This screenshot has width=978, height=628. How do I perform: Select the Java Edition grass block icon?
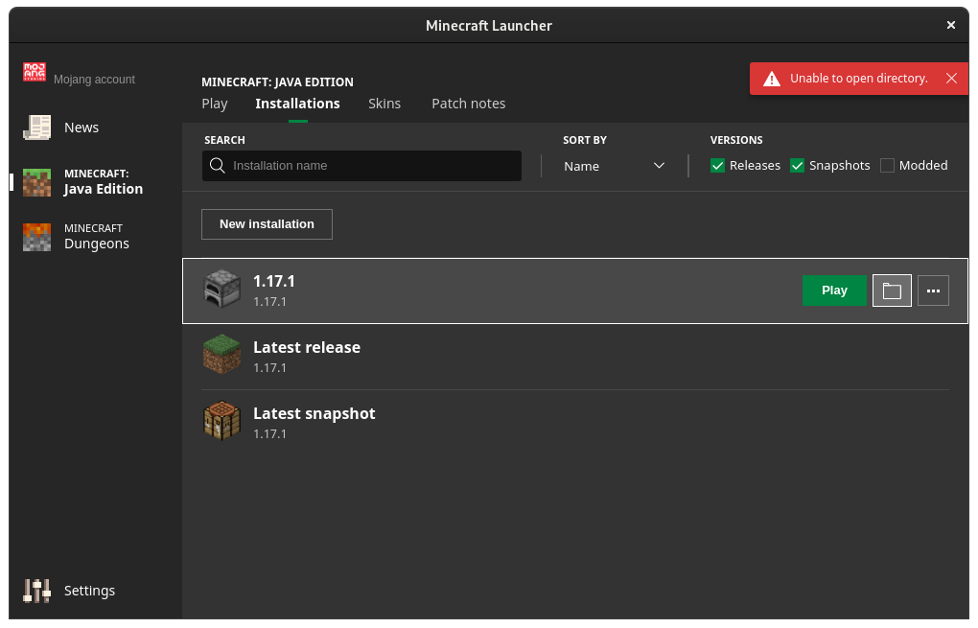tap(36, 182)
